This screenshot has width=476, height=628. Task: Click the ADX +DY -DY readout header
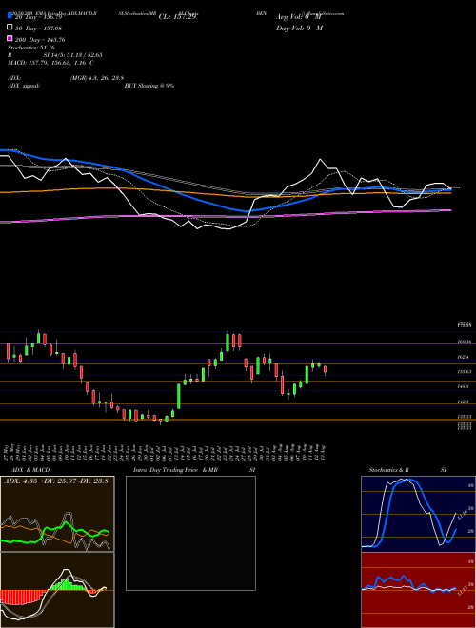56,481
